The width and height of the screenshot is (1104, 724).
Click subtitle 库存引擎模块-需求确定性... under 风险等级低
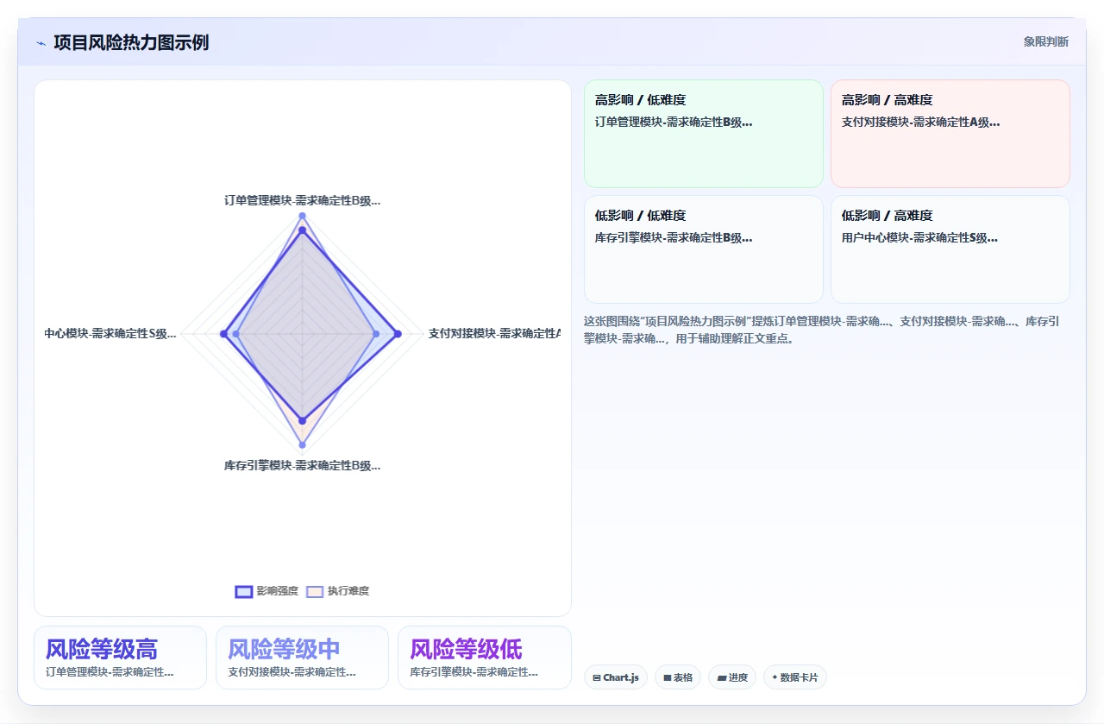pos(474,672)
